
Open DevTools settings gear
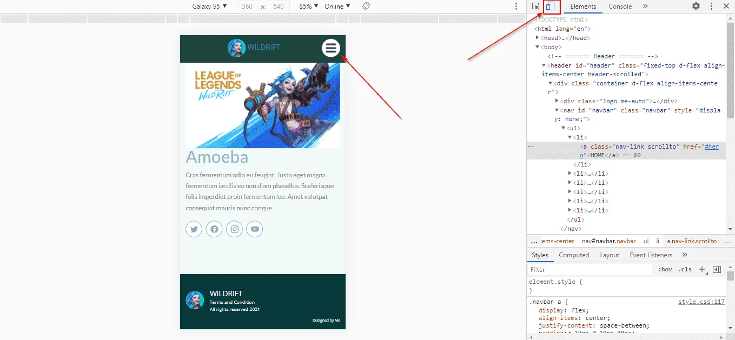pos(696,6)
